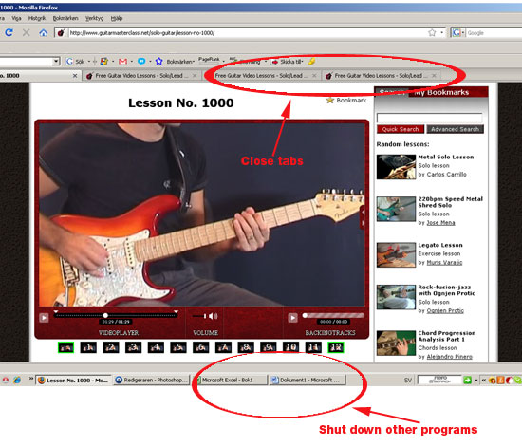
Task: Select video part 5 thumbnail
Action: tap(178, 347)
